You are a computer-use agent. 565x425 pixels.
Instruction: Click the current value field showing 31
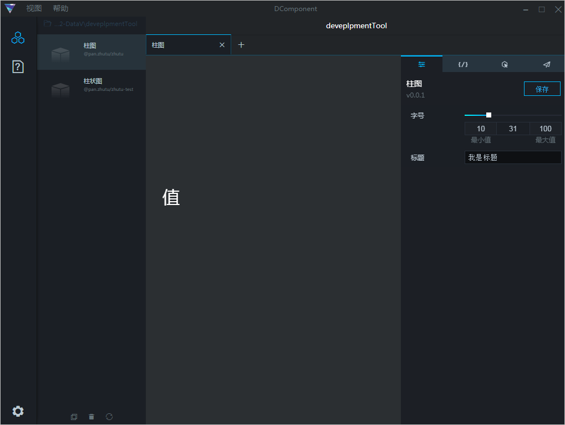point(513,129)
